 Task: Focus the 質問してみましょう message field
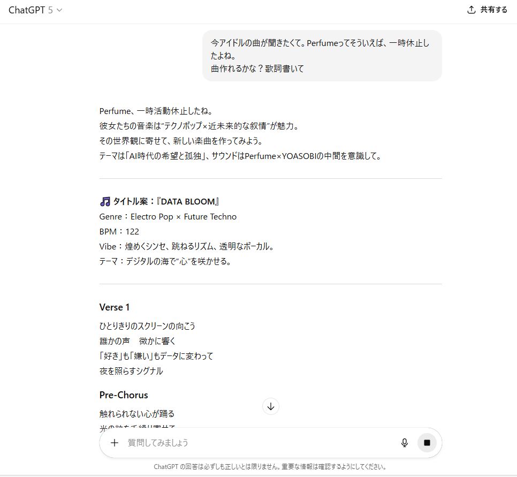click(x=257, y=443)
